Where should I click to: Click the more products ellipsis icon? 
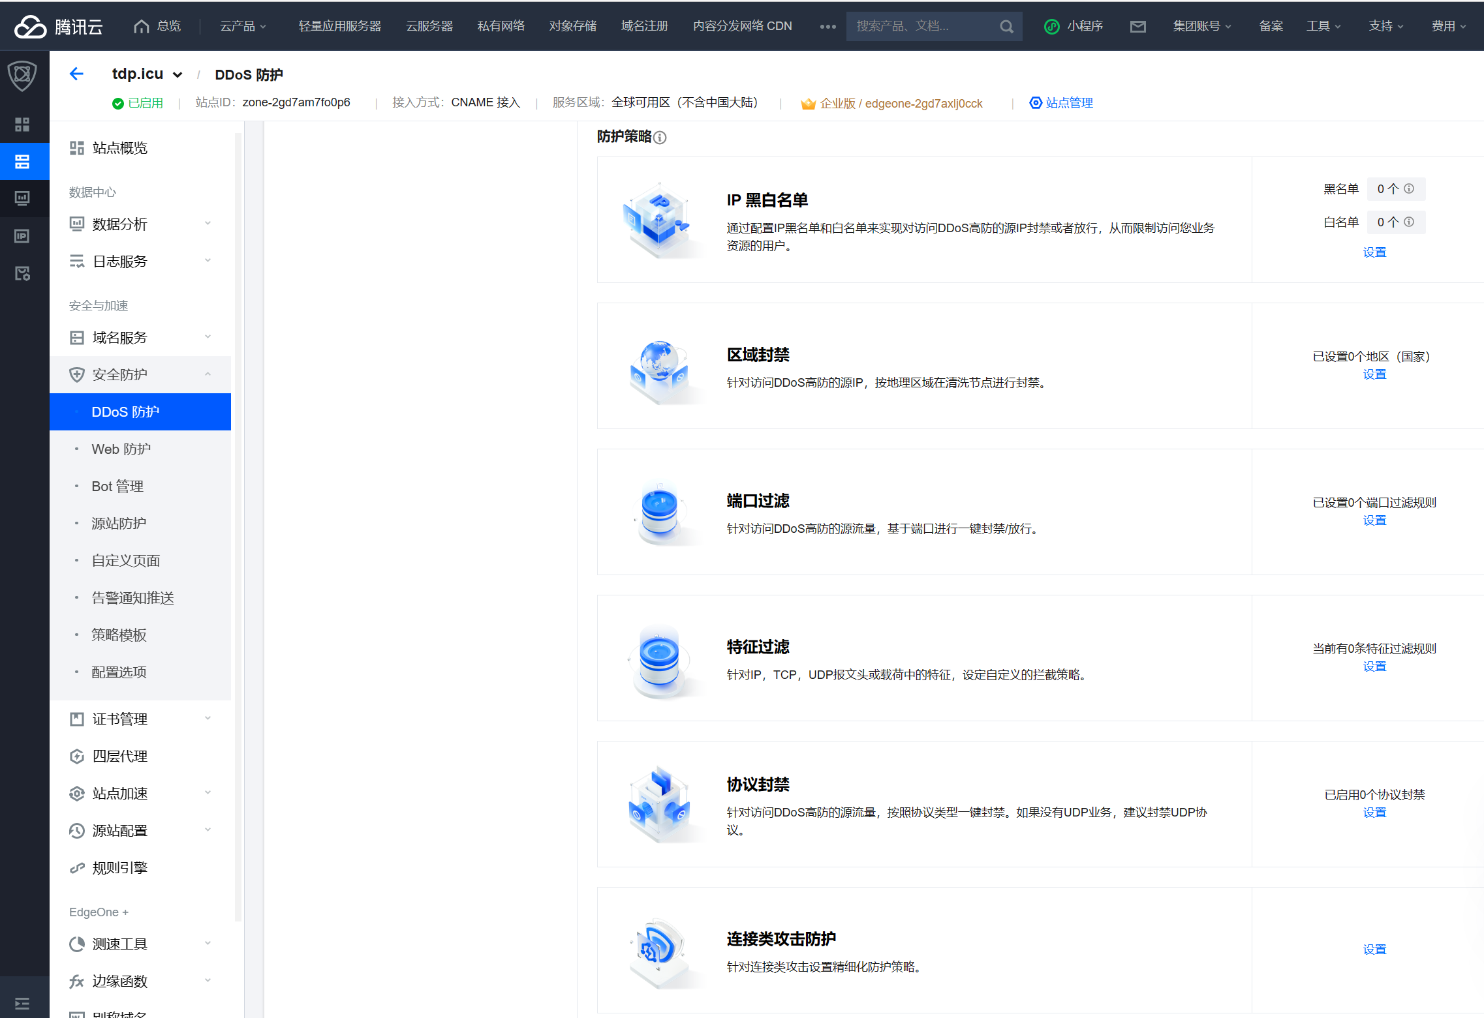(x=827, y=26)
